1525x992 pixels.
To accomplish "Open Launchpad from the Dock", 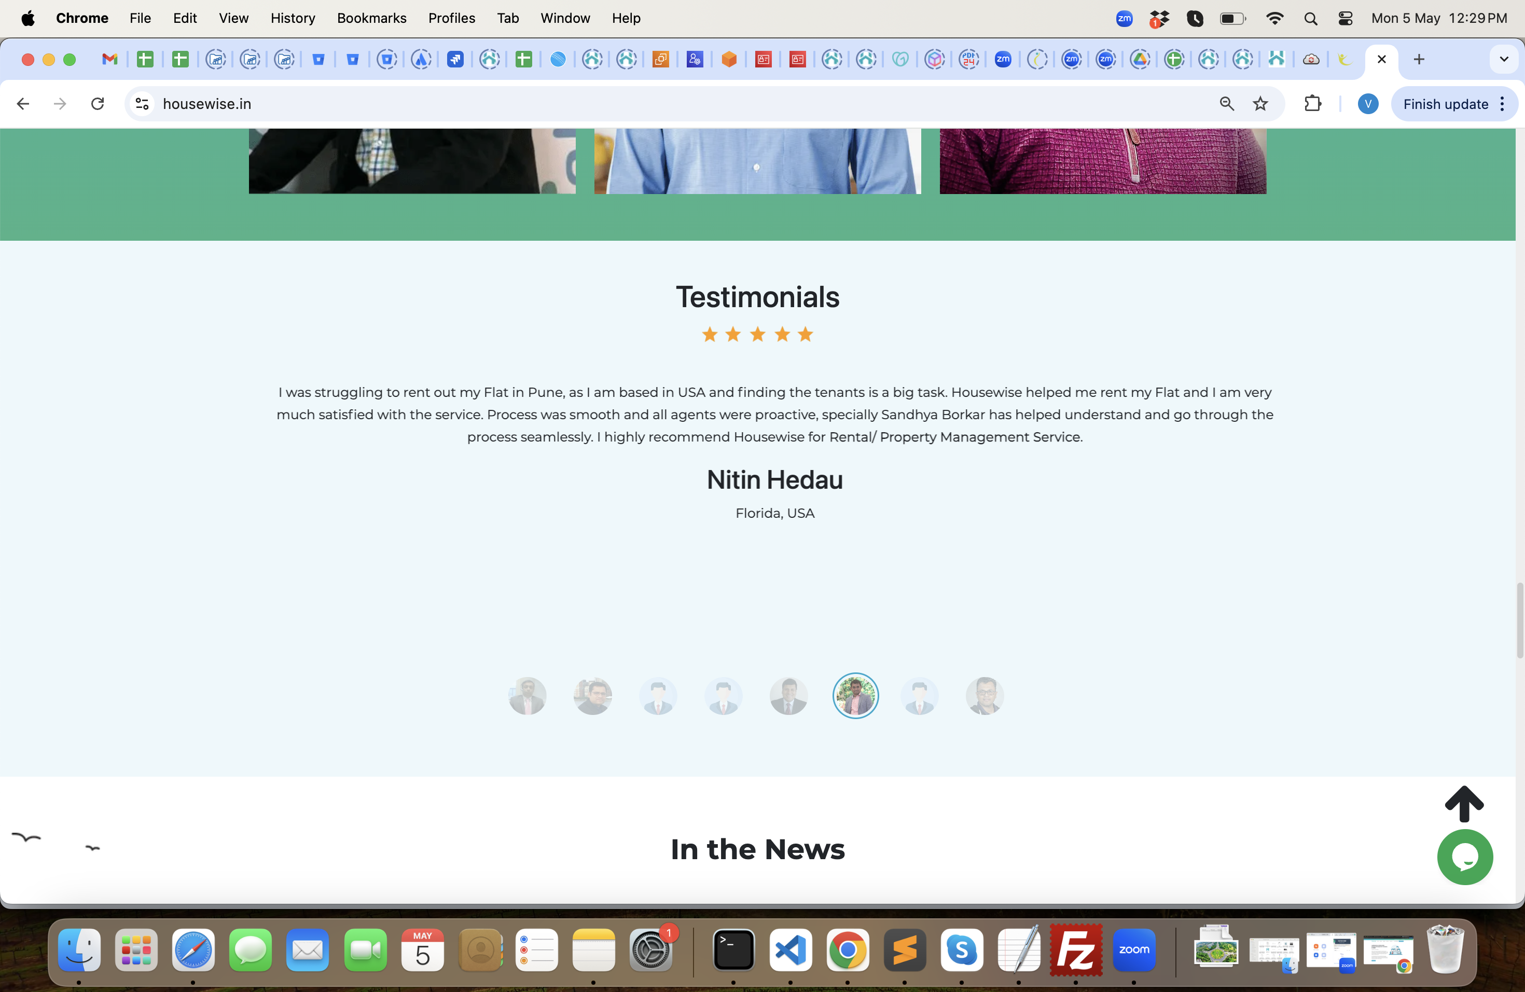I will click(136, 949).
